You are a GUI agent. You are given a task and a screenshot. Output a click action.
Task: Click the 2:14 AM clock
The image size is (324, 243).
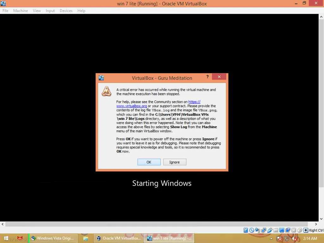pyautogui.click(x=310, y=239)
